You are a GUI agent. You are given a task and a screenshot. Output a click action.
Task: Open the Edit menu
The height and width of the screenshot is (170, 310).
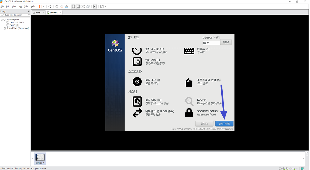[x=8, y=6]
